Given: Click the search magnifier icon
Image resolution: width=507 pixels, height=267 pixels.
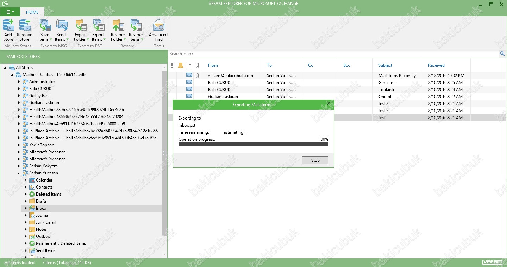Looking at the screenshot, I should (502, 54).
